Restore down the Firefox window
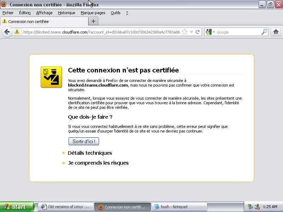The image size is (283, 212). pos(270,5)
